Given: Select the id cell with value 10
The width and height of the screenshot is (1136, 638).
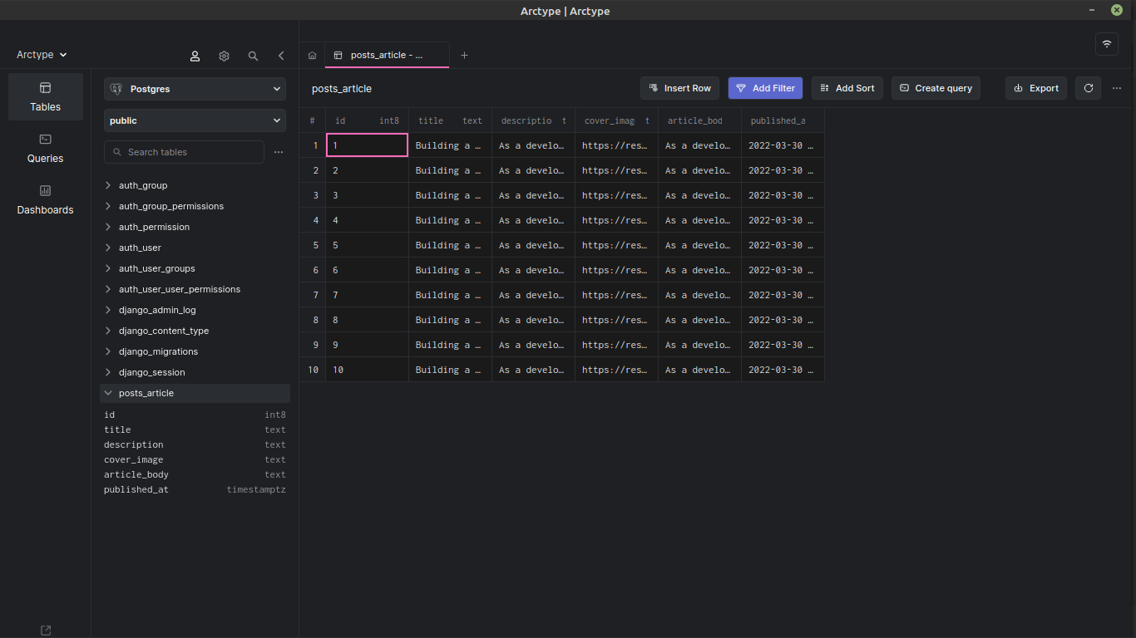Looking at the screenshot, I should (367, 370).
